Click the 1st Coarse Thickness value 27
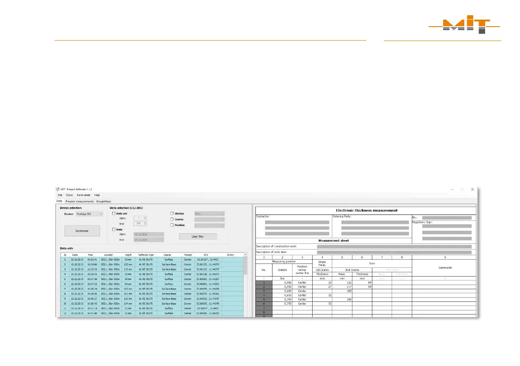This screenshot has height=366, width=520. [322, 287]
